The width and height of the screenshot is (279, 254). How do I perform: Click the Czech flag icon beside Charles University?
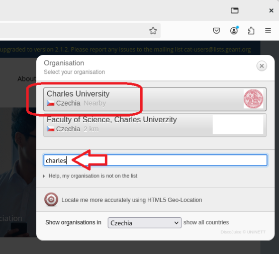coord(51,103)
